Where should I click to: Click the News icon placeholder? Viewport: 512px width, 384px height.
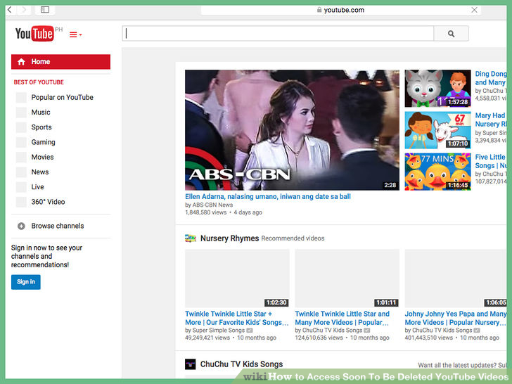[21, 172]
